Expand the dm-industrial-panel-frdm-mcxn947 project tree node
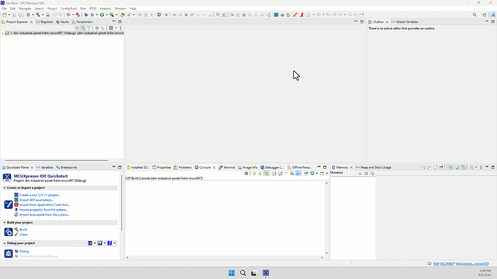Viewport: 497px width, 279px height. [3, 33]
